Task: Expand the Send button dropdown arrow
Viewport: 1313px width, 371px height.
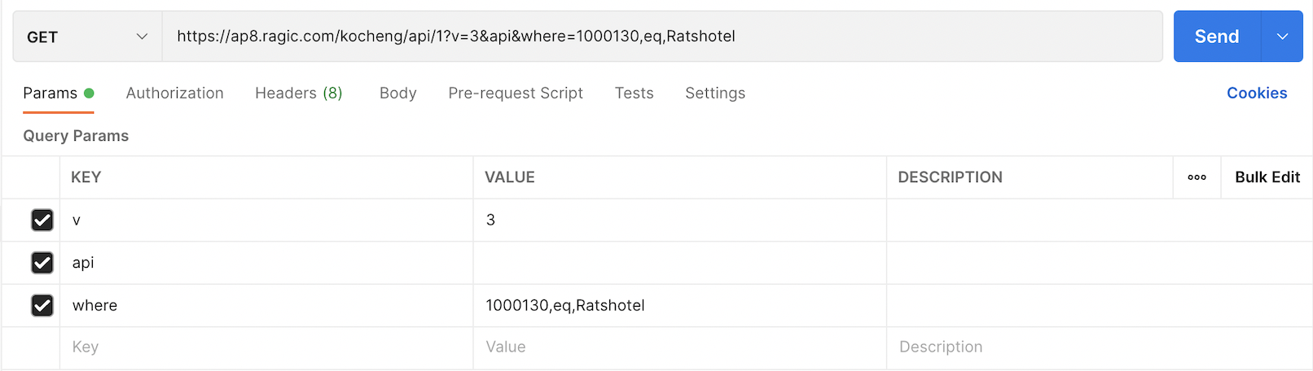Action: click(1282, 37)
